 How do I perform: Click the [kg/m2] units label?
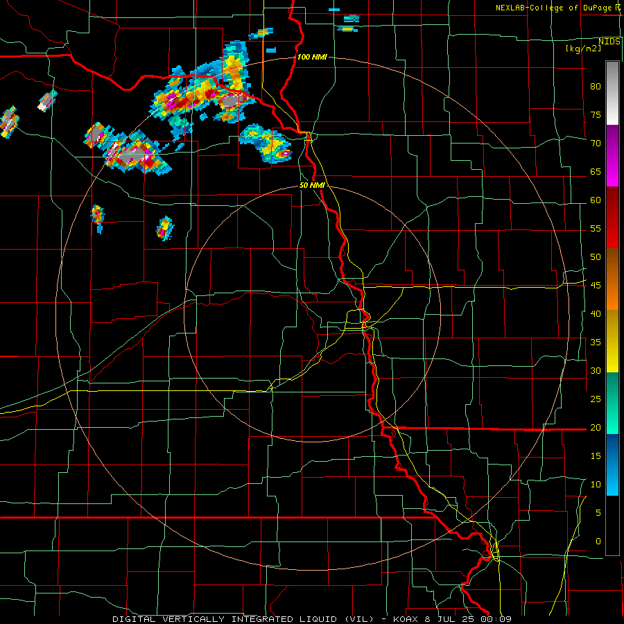583,49
